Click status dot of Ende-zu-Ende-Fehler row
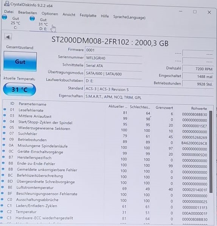Screen dimensions: 217x226 pyautogui.click(x=3, y=163)
